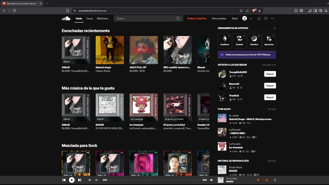Show the browser sidebar panel
Screen dimensions: 329x185
click(315, 11)
